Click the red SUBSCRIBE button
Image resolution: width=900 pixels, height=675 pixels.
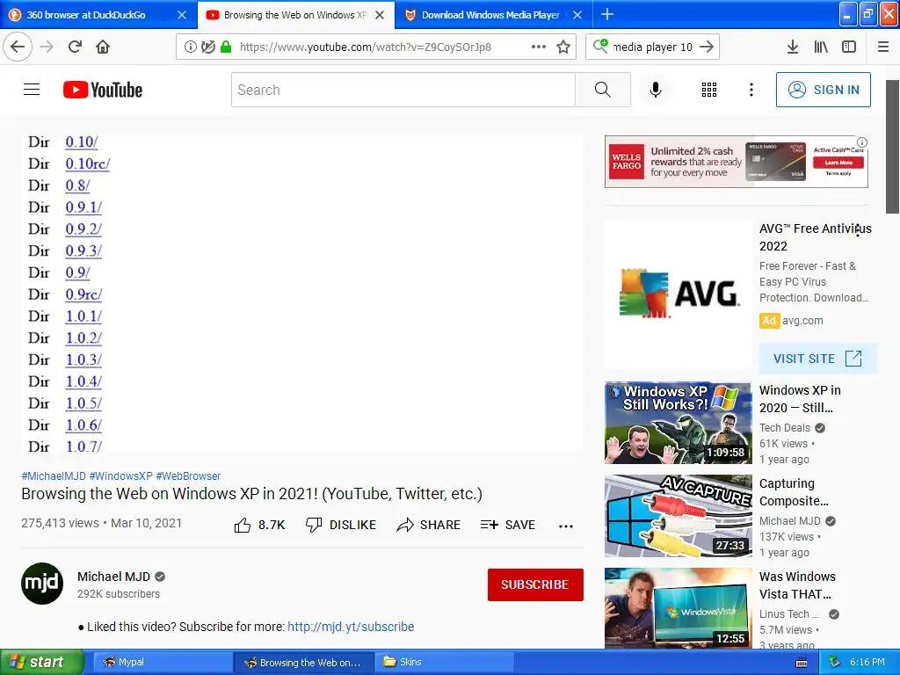[x=535, y=584]
